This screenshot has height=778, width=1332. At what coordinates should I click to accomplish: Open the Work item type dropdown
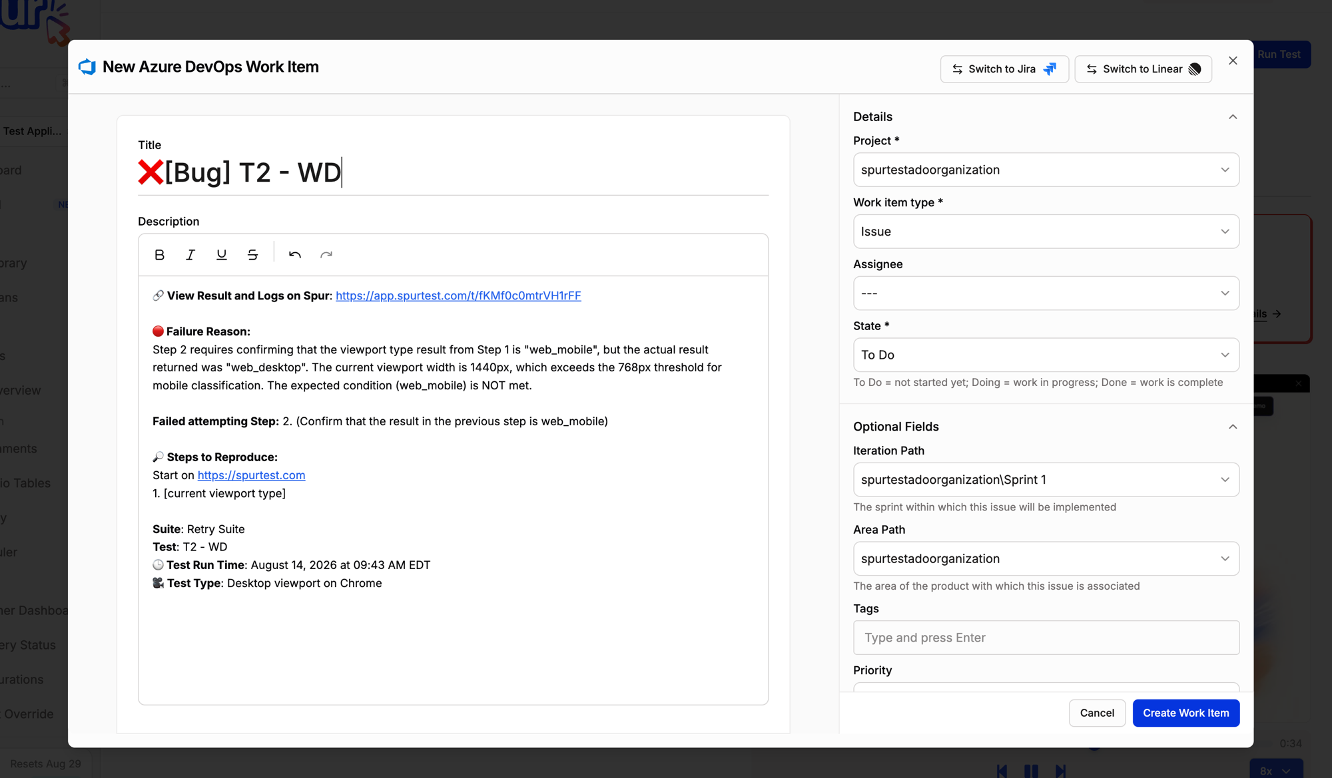coord(1046,232)
